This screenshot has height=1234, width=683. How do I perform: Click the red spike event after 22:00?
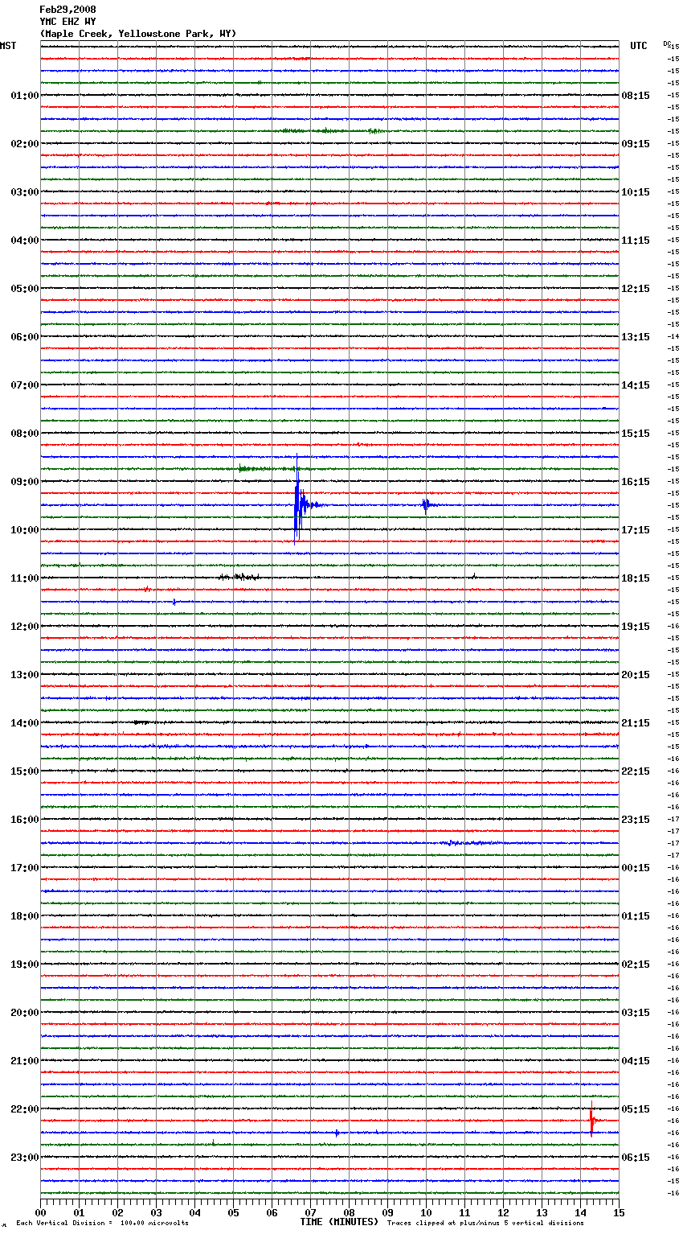tap(592, 1119)
